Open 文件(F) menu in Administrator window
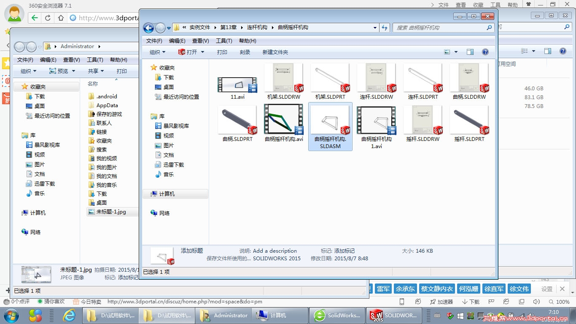The width and height of the screenshot is (576, 324). (x=25, y=59)
